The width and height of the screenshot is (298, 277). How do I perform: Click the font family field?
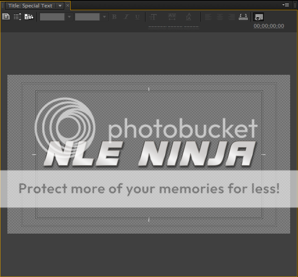[52, 17]
